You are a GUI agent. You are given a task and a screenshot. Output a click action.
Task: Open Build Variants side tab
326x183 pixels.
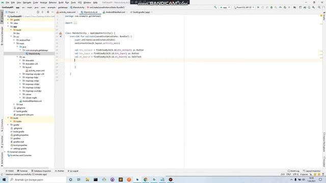pos(2,160)
